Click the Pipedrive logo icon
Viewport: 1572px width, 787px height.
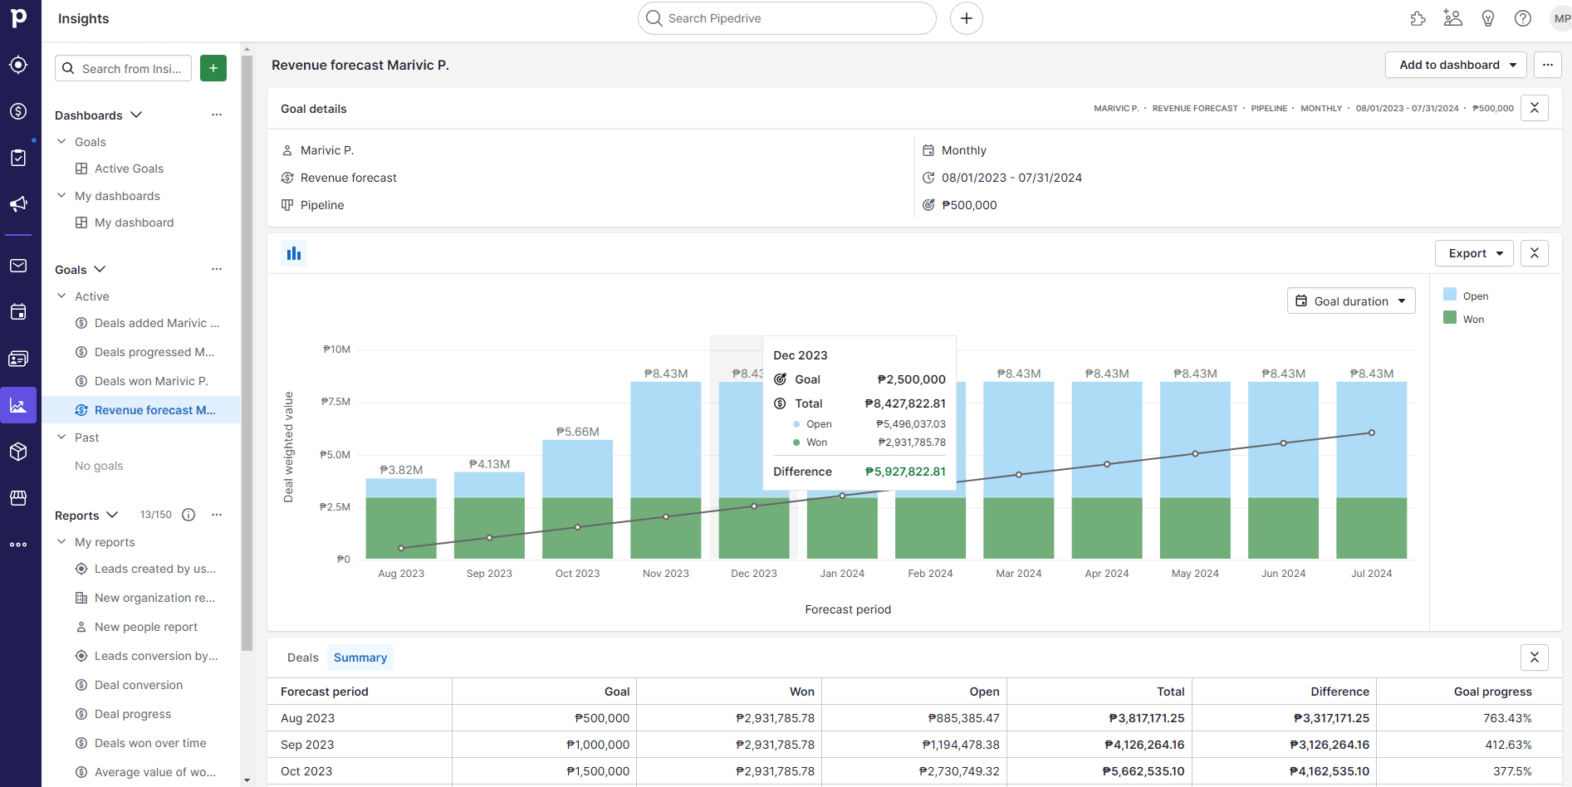[x=18, y=17]
